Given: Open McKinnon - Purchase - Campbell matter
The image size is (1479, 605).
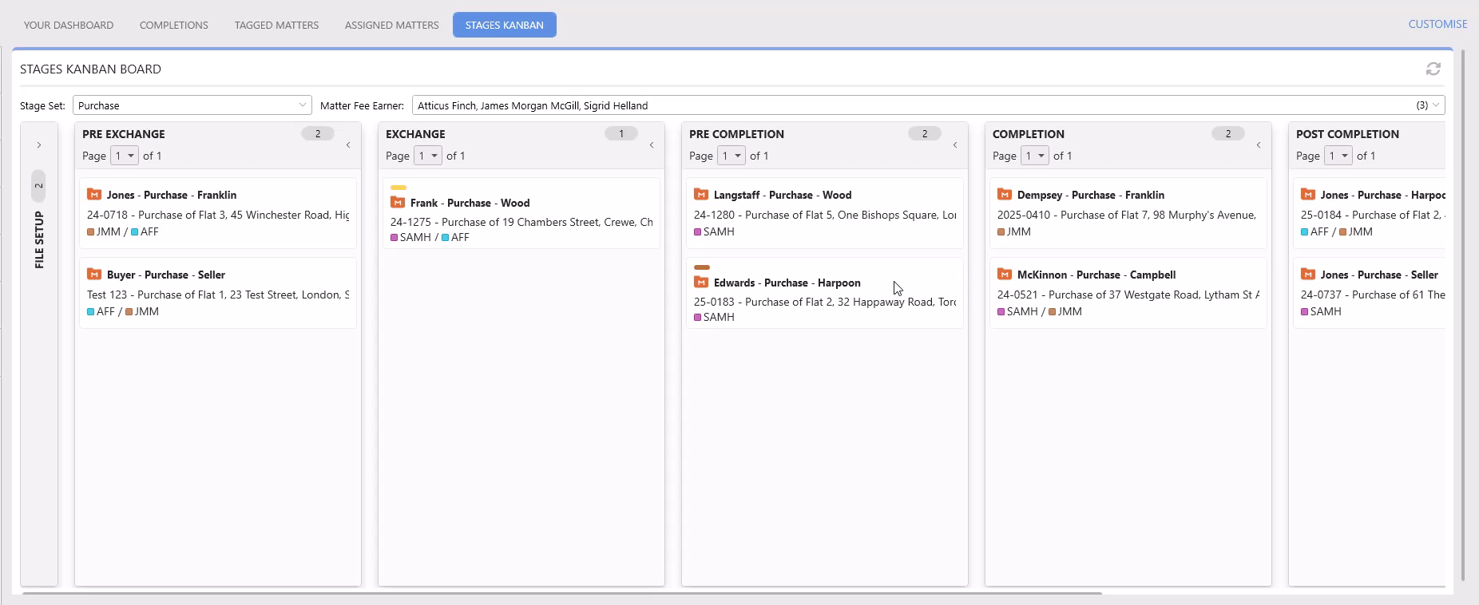Looking at the screenshot, I should coord(1096,275).
